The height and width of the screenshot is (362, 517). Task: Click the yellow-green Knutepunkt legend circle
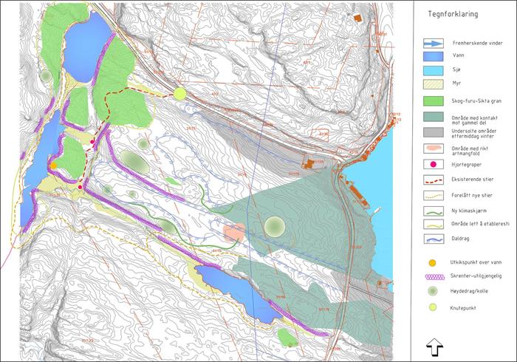[432, 307]
